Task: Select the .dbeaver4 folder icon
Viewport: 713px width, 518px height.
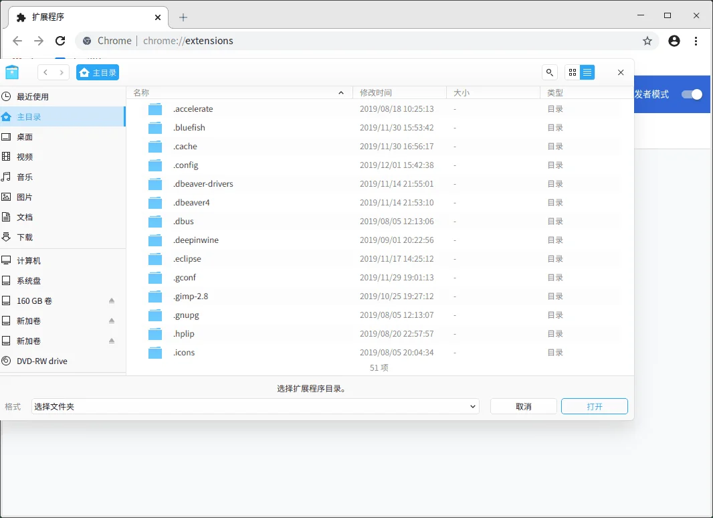Action: [x=155, y=202]
